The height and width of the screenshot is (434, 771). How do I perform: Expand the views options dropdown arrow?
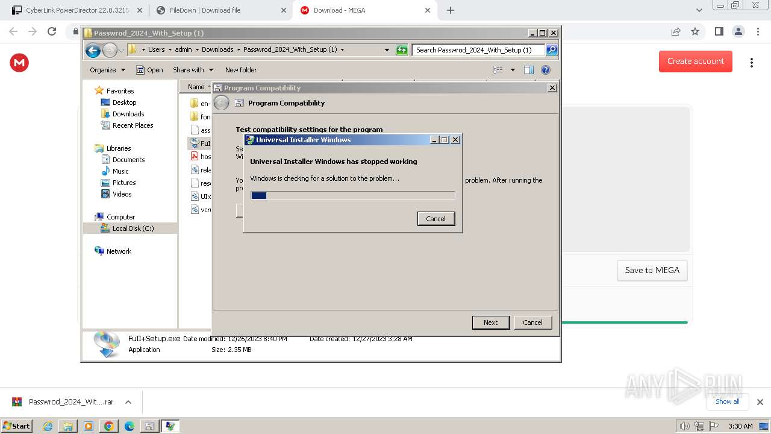513,70
